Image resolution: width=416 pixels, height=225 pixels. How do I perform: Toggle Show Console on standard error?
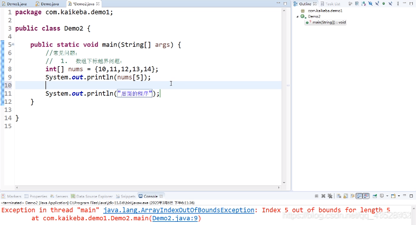pyautogui.click(x=366, y=196)
